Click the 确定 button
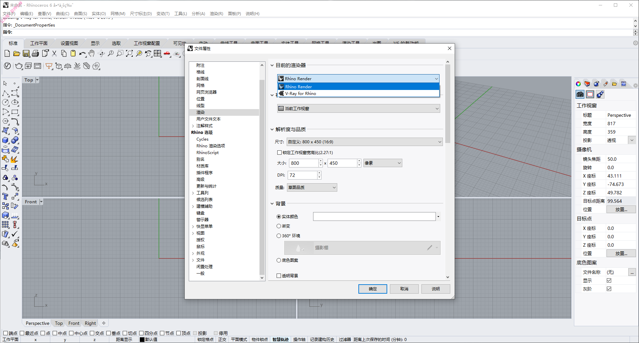639x343 pixels. tap(373, 289)
